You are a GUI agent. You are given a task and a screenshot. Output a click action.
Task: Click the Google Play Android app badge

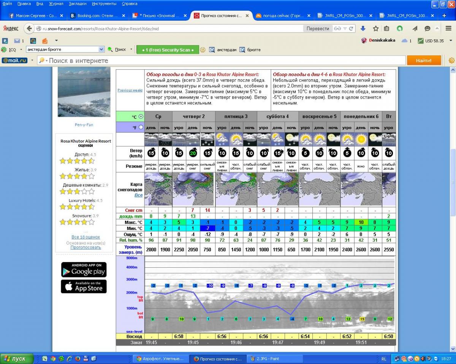click(84, 269)
